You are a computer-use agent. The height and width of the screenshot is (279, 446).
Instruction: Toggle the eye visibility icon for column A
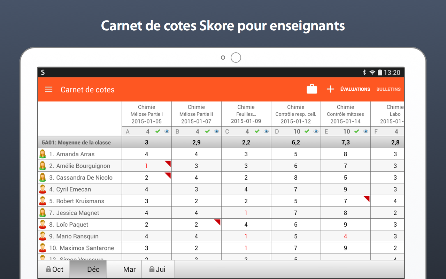click(x=167, y=131)
